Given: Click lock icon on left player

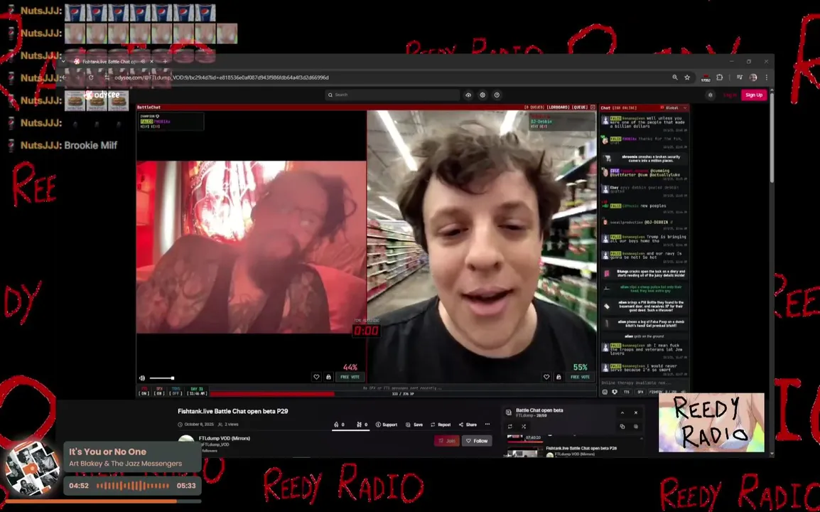Looking at the screenshot, I should pos(328,377).
